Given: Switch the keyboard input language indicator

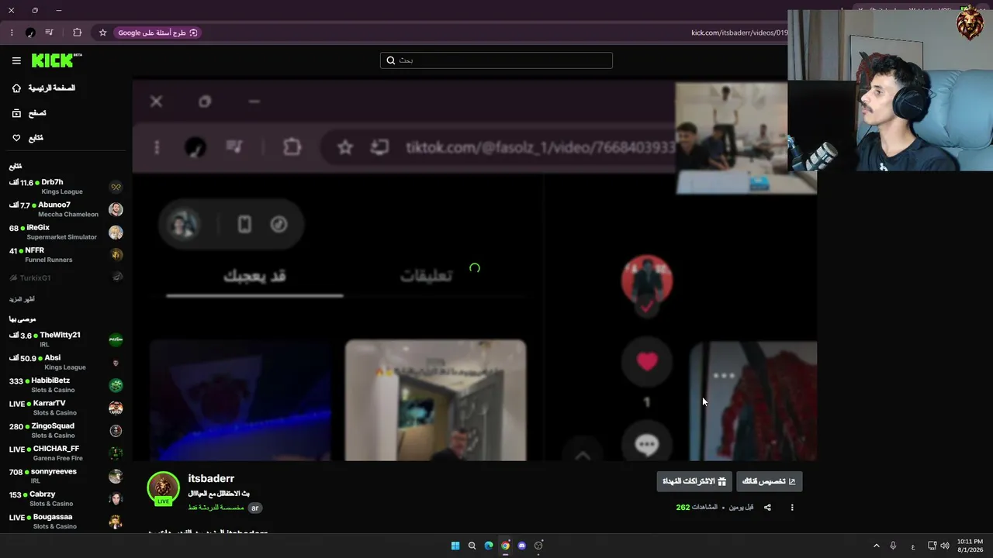Looking at the screenshot, I should [x=913, y=546].
